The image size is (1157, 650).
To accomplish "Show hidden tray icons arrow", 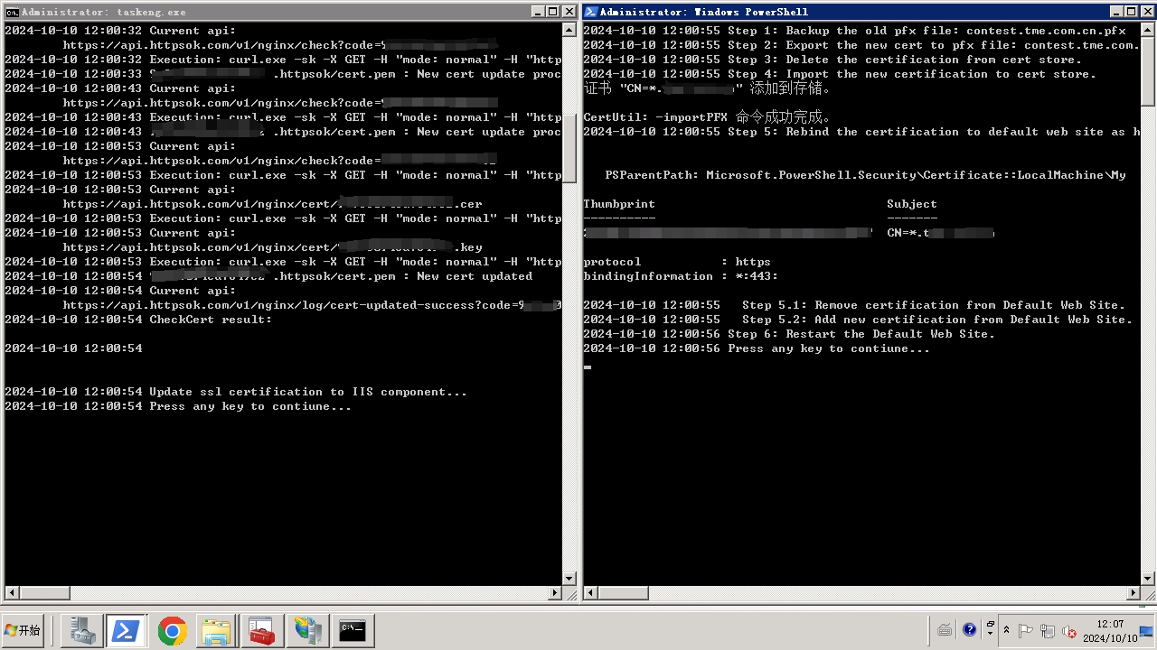I will 1007,630.
